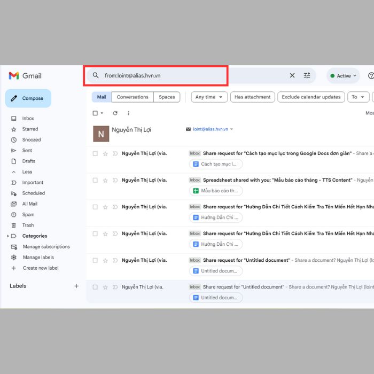Screen dimensions: 374x374
Task: Click the search magnifier icon
Action: [x=96, y=75]
